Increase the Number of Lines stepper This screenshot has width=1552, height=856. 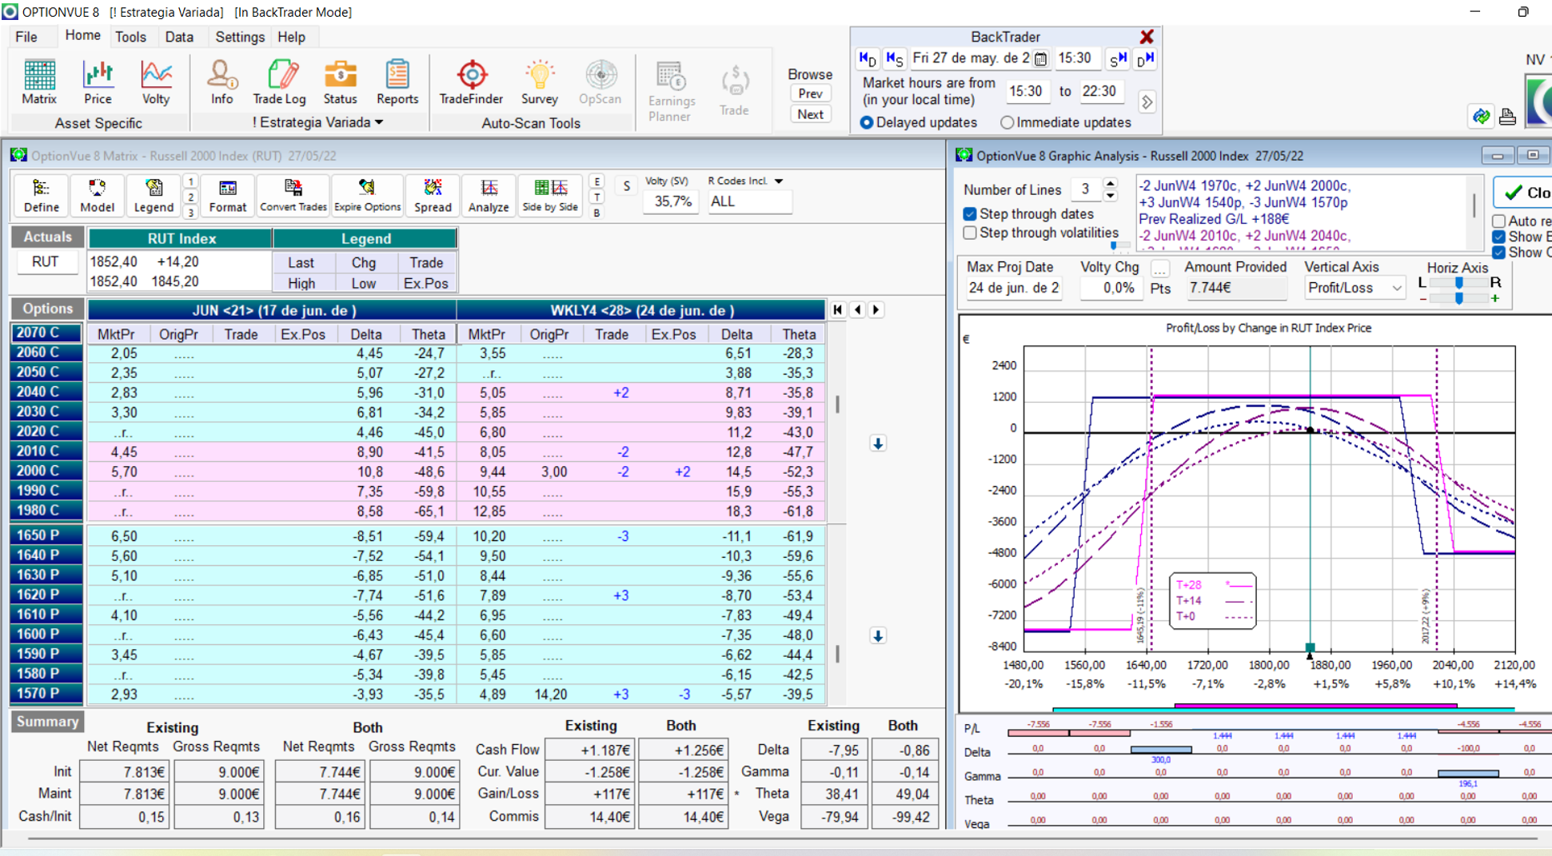click(1110, 184)
